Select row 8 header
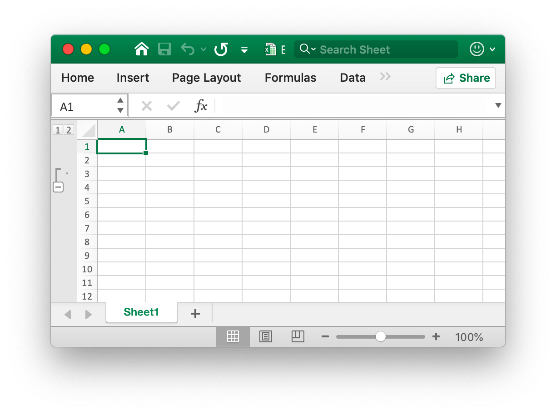This screenshot has height=414, width=556. tap(87, 242)
